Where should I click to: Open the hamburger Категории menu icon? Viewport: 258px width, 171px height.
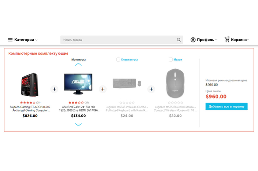(x=10, y=40)
